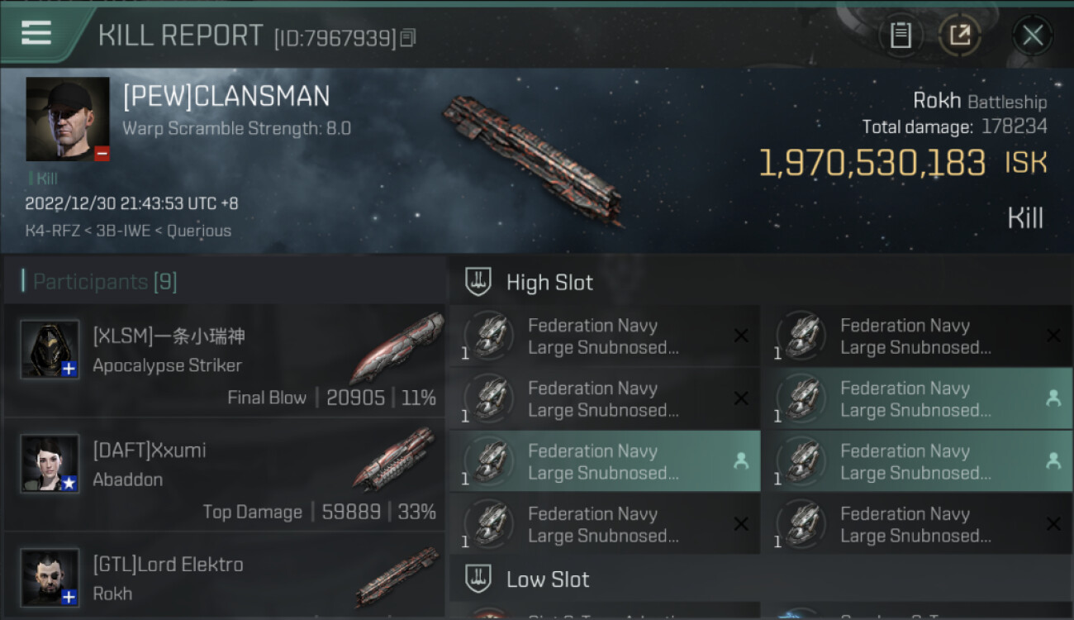Open the [DAFT]Xxumi character portrait
This screenshot has height=620, width=1074.
tap(50, 463)
